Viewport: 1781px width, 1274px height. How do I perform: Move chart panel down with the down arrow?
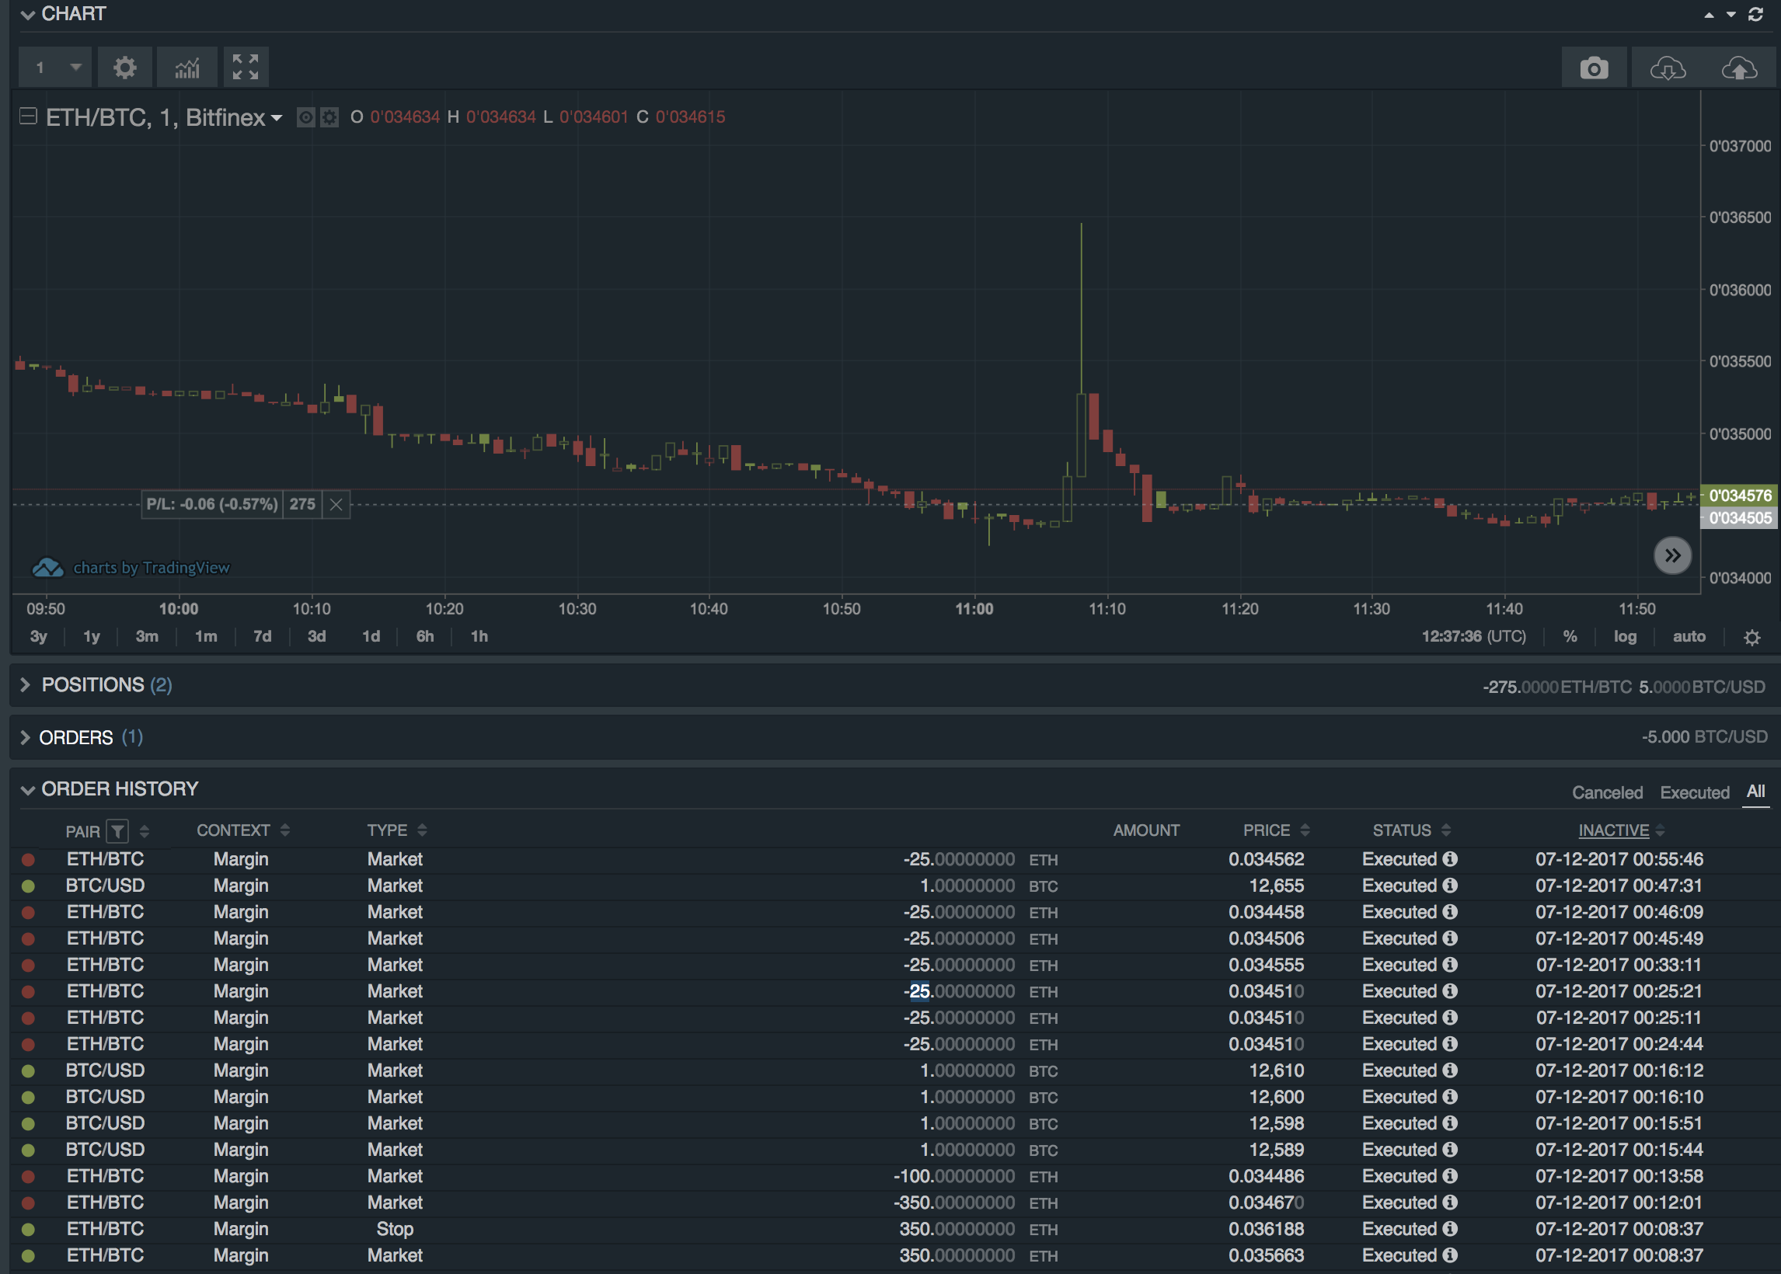click(x=1730, y=15)
